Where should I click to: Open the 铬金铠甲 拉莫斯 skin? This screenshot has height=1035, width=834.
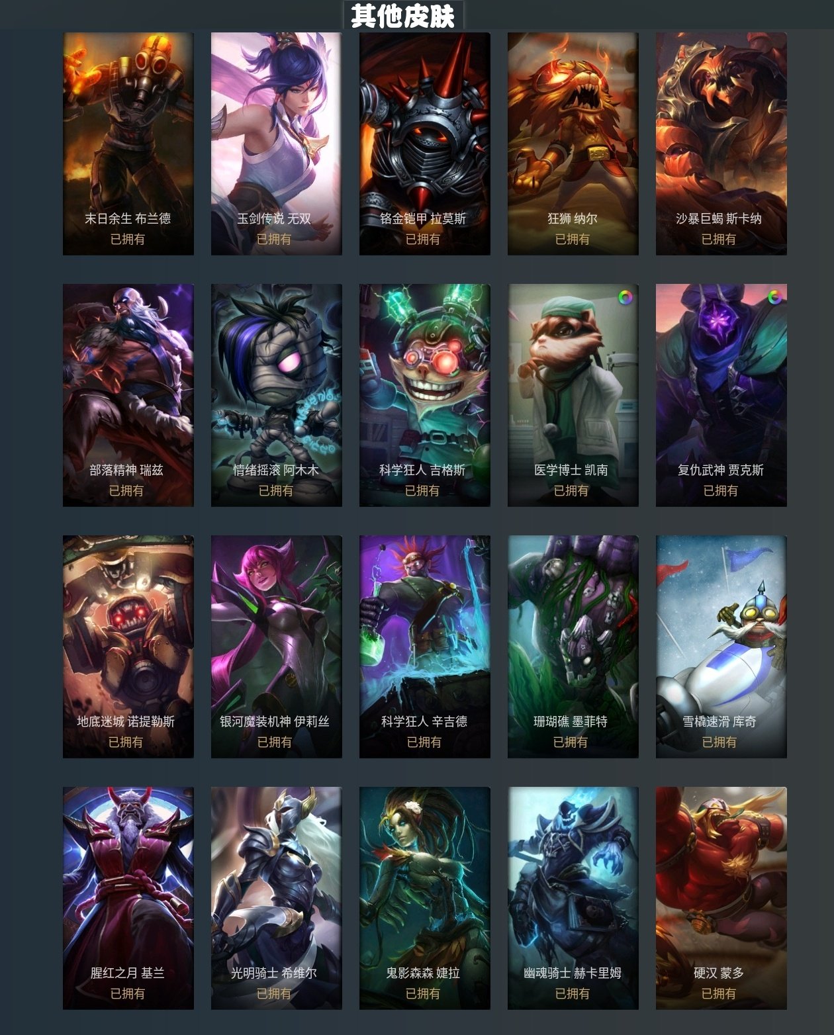tap(425, 144)
